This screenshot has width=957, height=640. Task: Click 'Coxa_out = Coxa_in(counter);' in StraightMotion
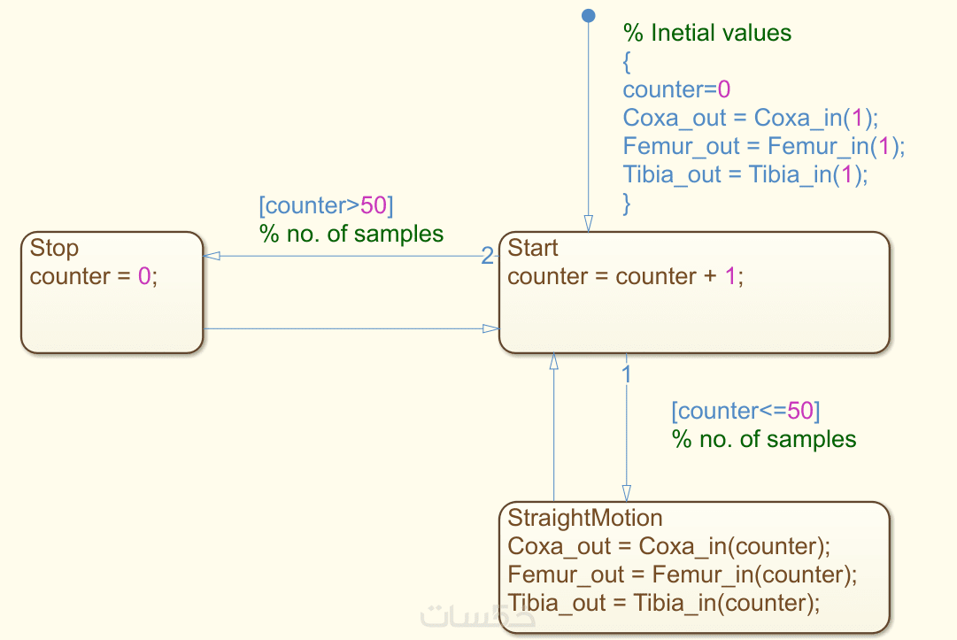pyautogui.click(x=669, y=545)
